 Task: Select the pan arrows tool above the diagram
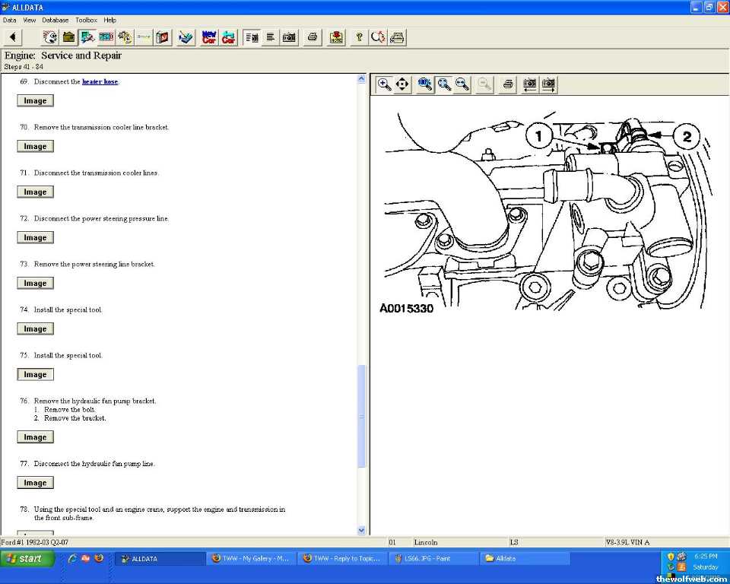pos(403,84)
